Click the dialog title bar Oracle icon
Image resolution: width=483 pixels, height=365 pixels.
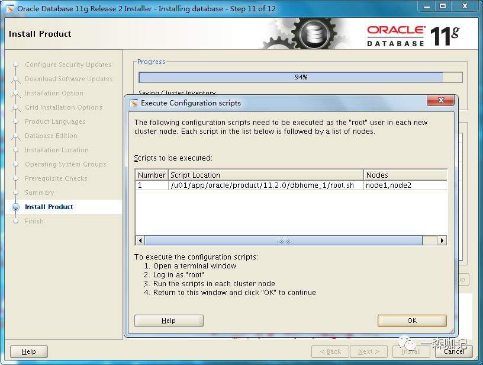(x=133, y=103)
